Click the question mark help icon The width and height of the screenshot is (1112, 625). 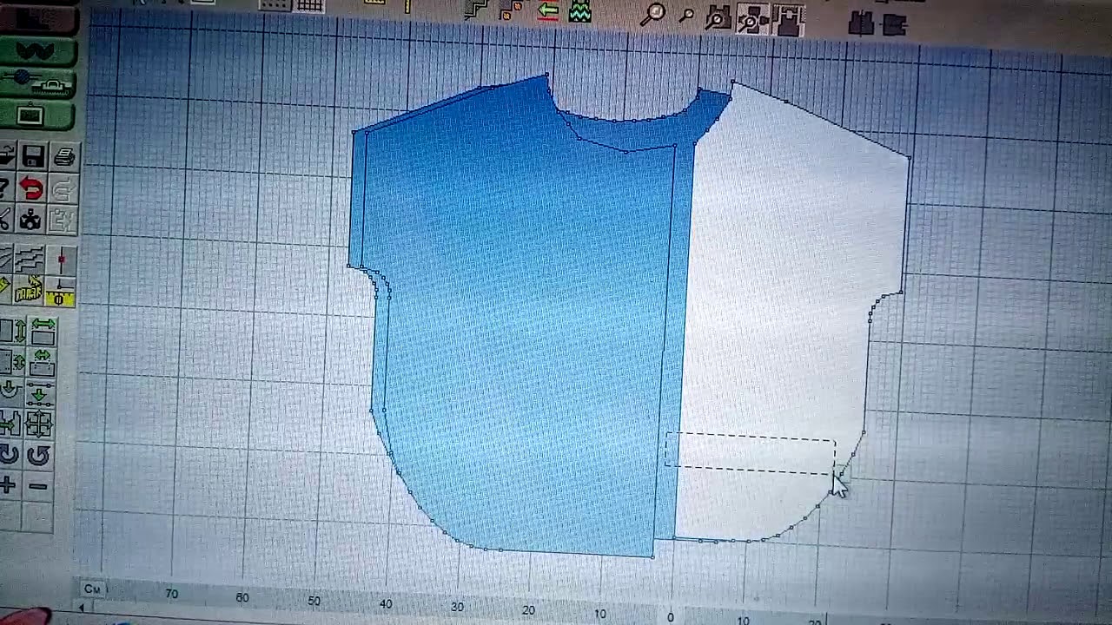click(x=4, y=187)
